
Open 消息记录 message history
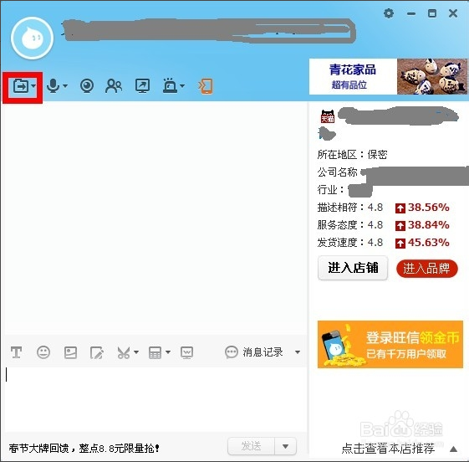point(253,352)
